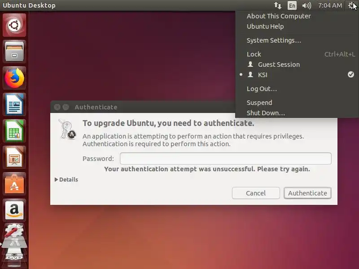The width and height of the screenshot is (359, 269).
Task: Click the KSI checkmark indicator
Action: point(351,74)
